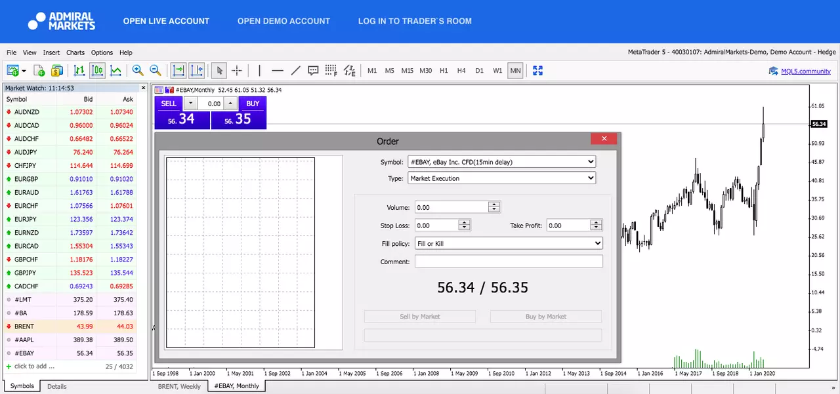
Task: Open the order Type dropdown
Action: 501,178
